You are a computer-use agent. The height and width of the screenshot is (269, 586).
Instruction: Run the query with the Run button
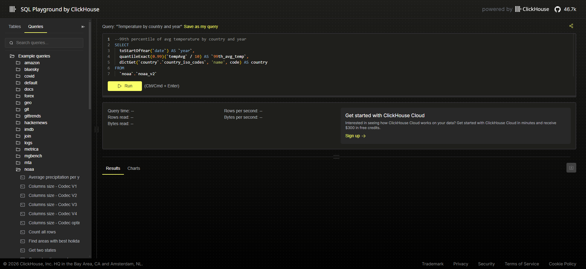pos(125,86)
